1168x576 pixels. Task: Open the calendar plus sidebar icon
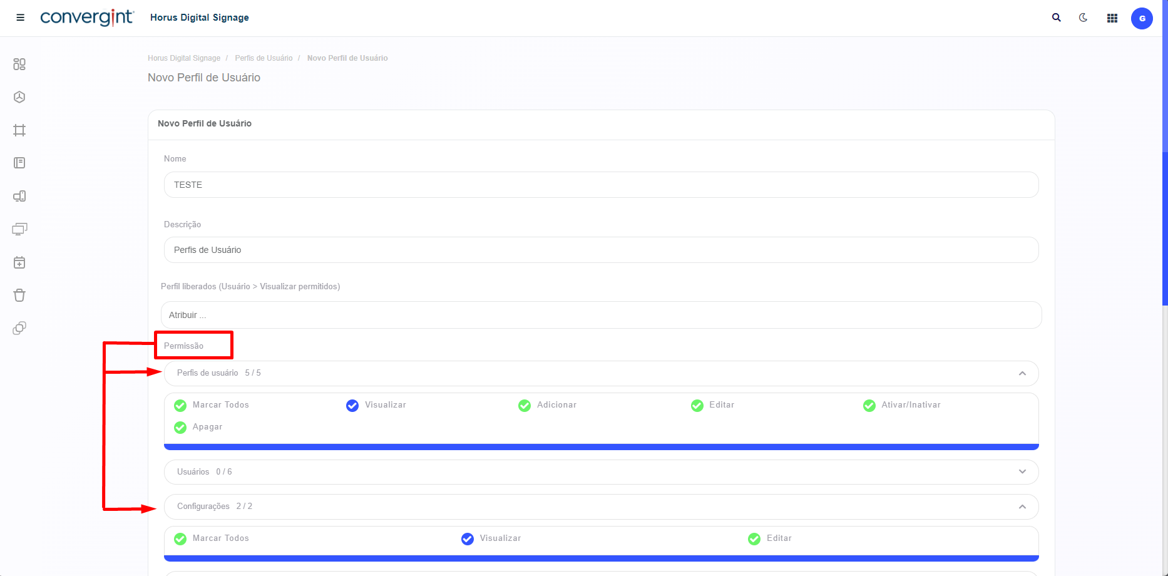pyautogui.click(x=19, y=262)
